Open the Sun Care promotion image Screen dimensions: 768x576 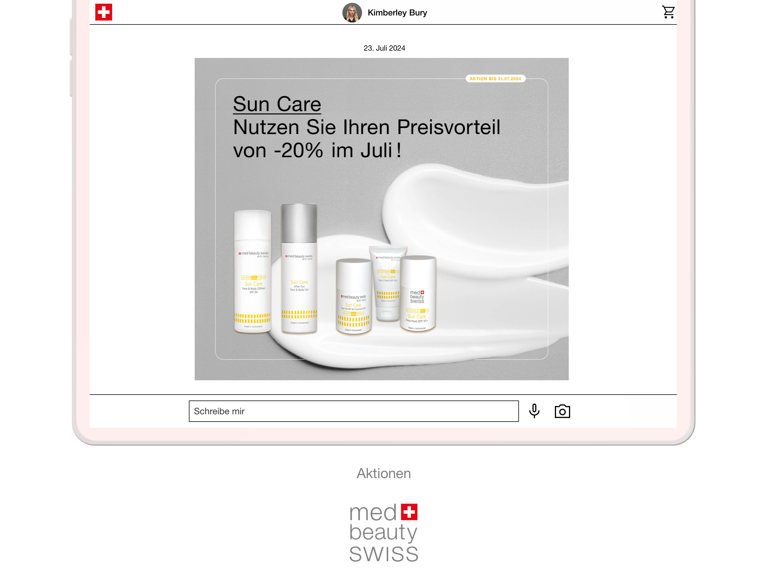[x=381, y=219]
